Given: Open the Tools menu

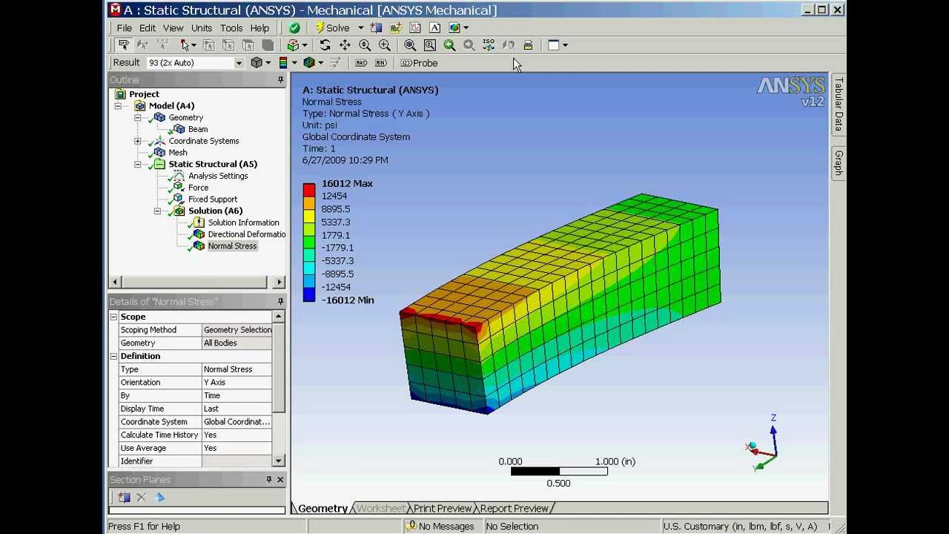Looking at the screenshot, I should (231, 28).
